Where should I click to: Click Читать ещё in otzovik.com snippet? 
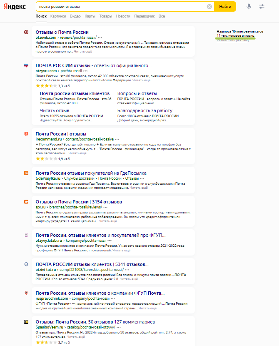(83, 51)
